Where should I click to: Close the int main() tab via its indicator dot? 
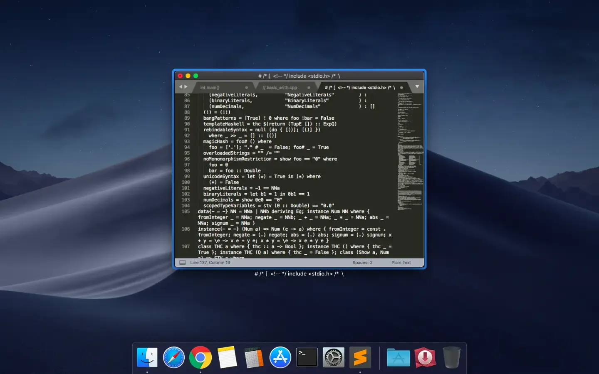[x=247, y=87]
